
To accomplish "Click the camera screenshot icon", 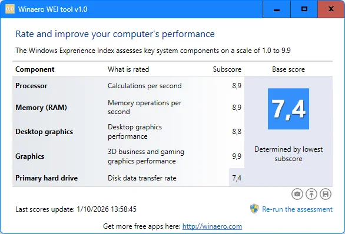I will [x=297, y=194].
